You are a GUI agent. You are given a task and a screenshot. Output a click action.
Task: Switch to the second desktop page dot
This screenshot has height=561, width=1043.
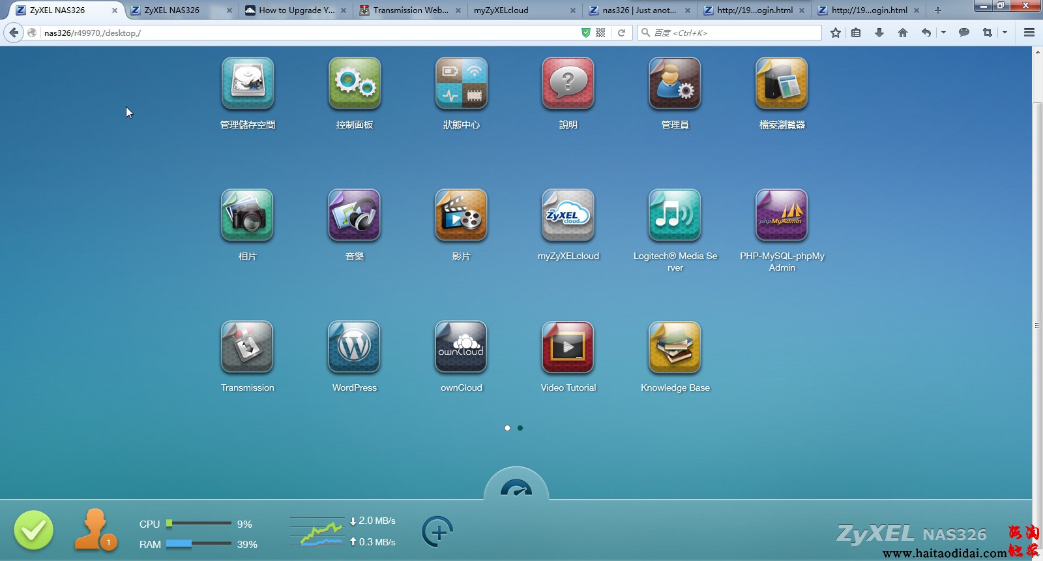[x=520, y=428]
